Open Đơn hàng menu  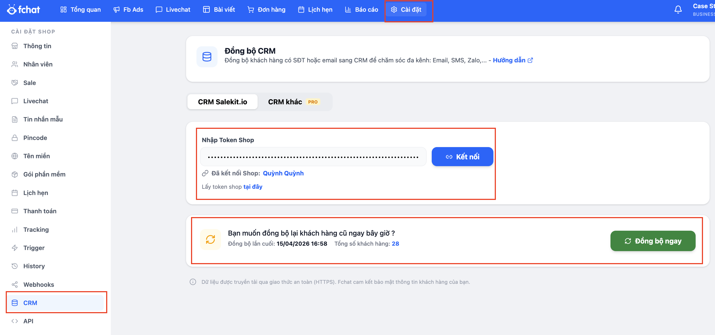(266, 10)
